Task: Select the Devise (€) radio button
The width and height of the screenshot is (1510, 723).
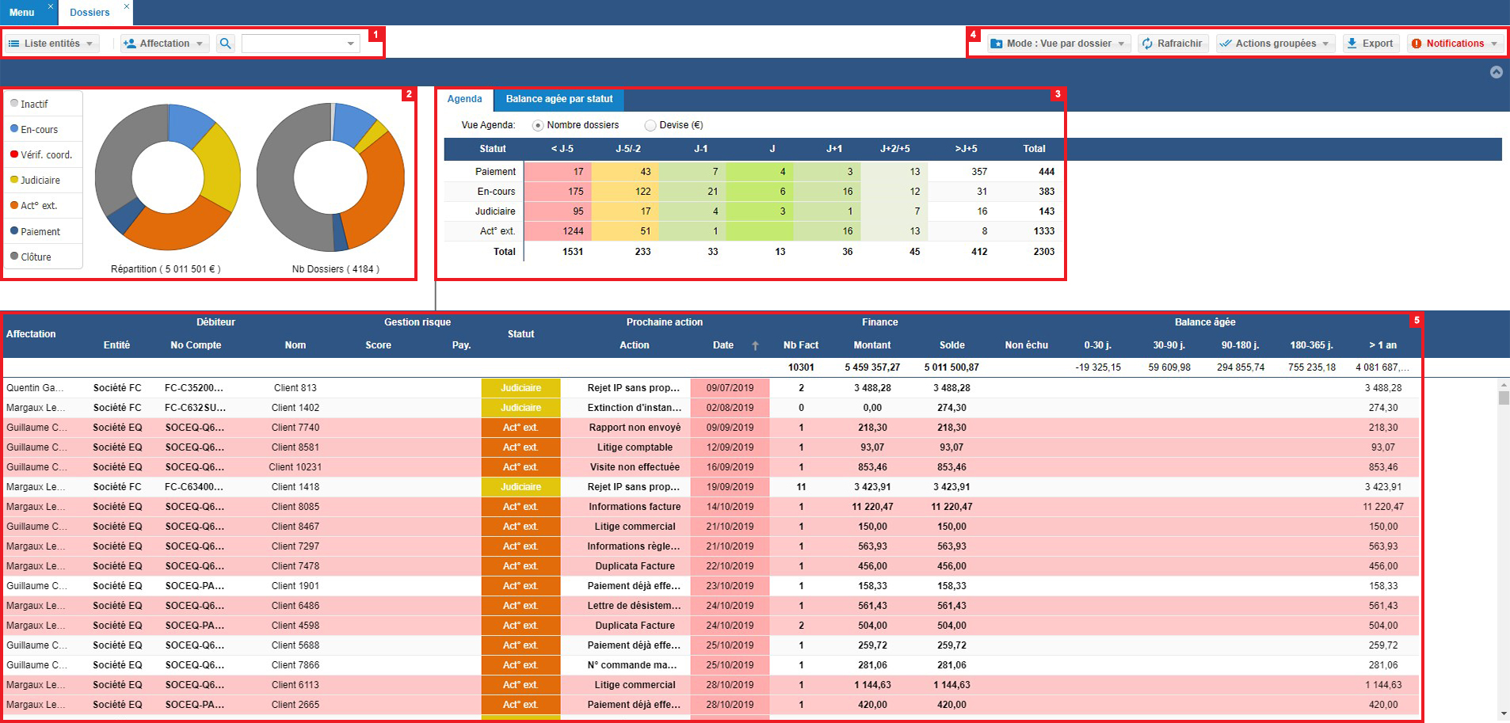Action: point(650,125)
